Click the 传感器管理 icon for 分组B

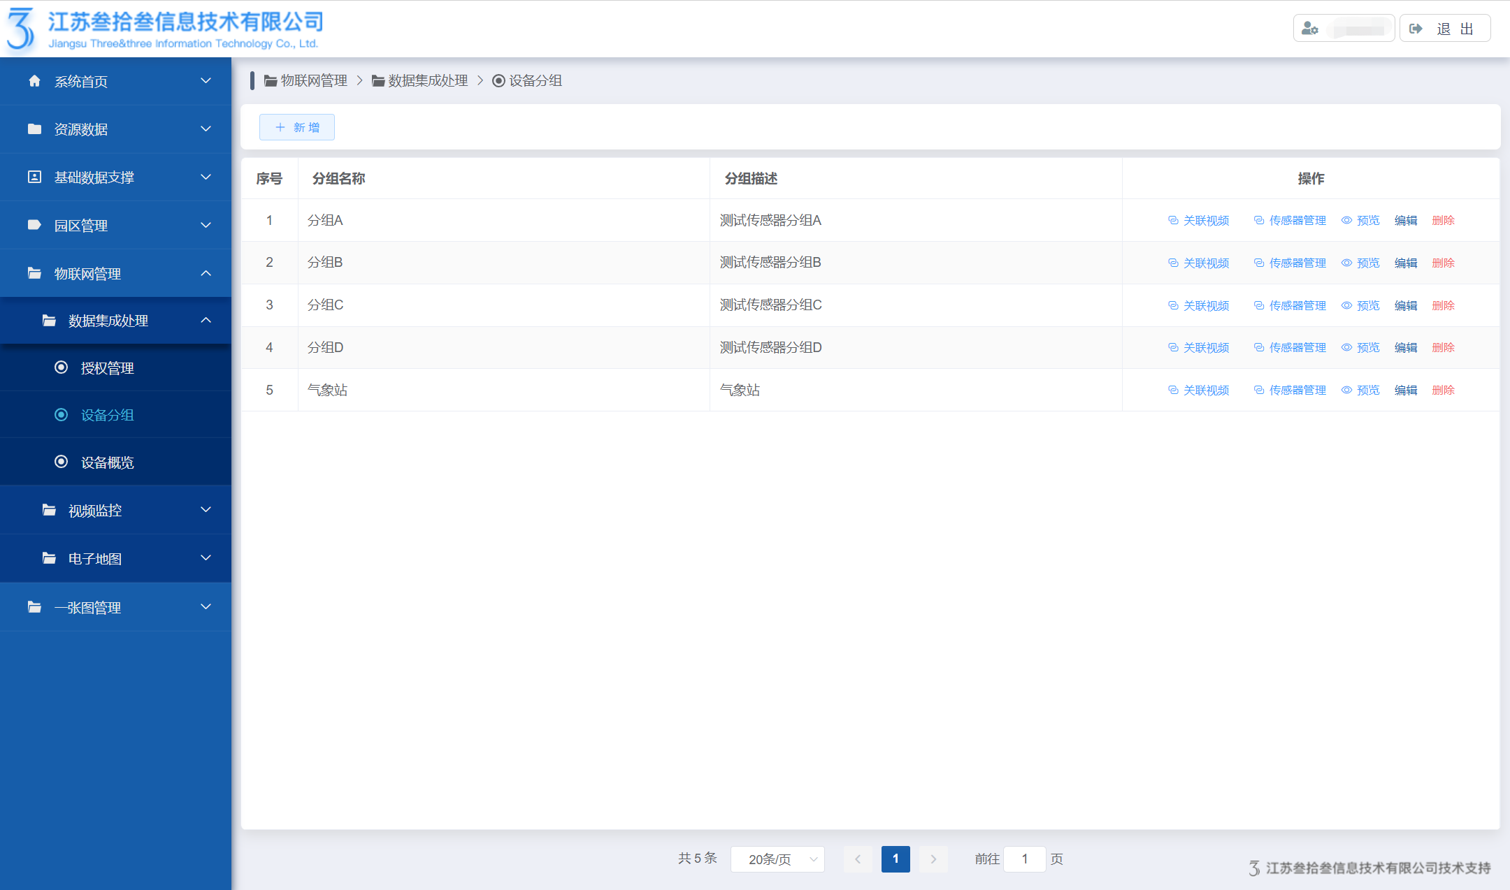tap(1258, 263)
